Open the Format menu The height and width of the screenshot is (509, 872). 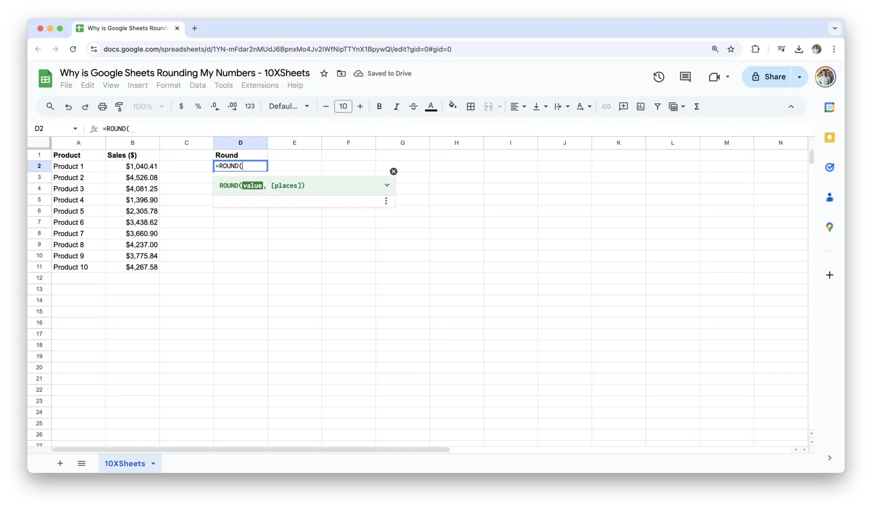(x=168, y=85)
